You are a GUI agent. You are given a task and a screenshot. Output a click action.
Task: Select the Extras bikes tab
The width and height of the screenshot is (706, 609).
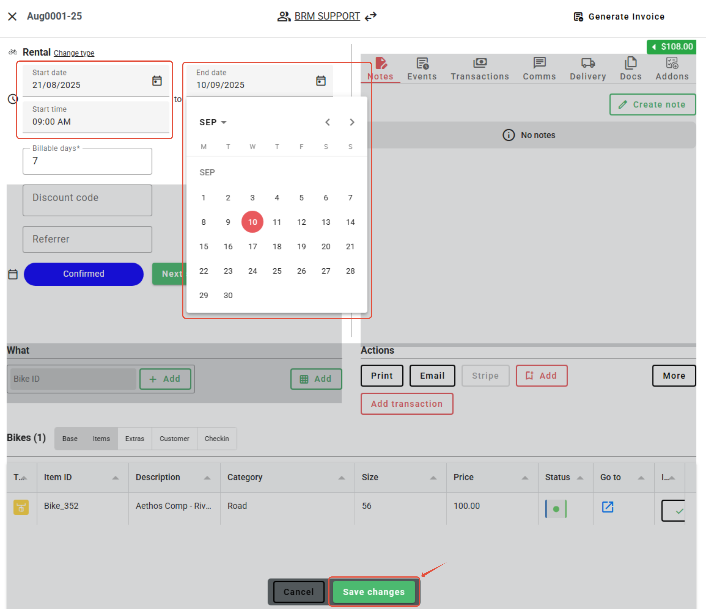click(135, 438)
